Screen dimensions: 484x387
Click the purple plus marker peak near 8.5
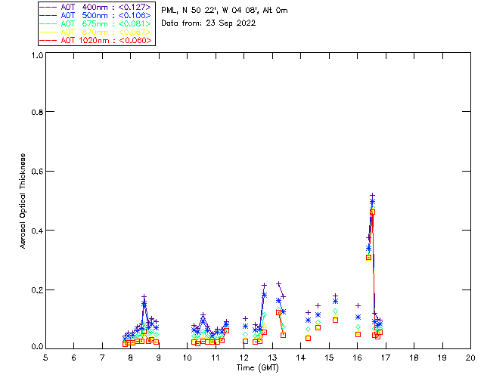[x=144, y=297]
